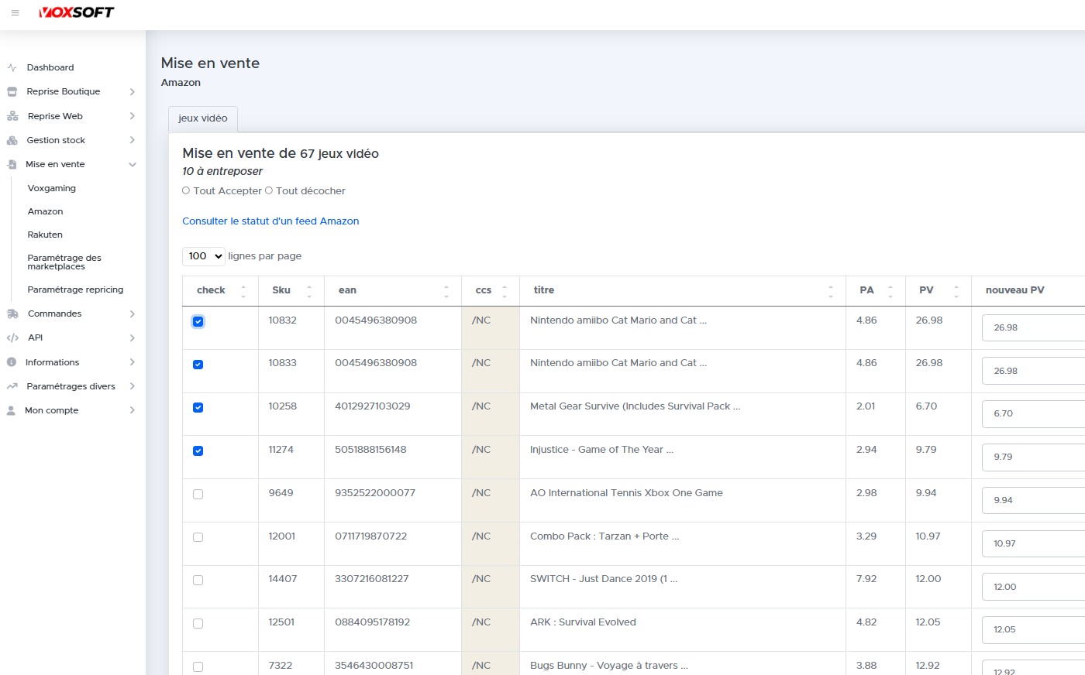1085x675 pixels.
Task: Click the Voxsoft logo
Action: click(x=77, y=12)
